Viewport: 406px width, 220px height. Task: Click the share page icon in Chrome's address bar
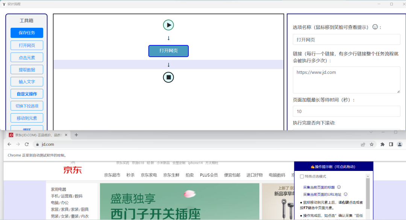point(363,144)
